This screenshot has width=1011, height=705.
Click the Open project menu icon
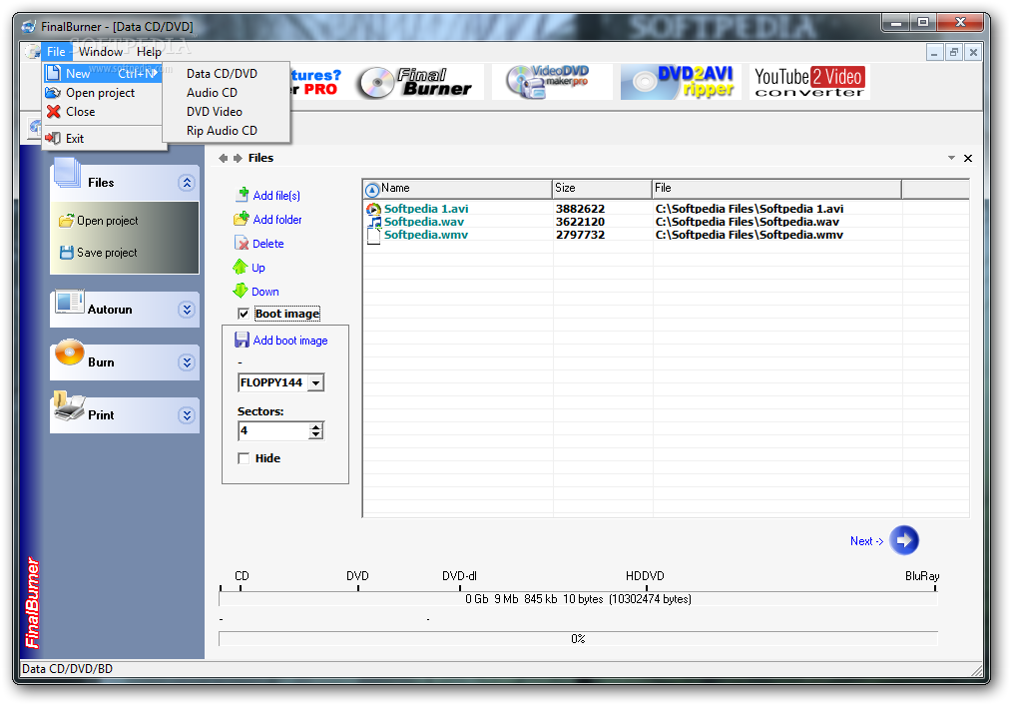53,93
